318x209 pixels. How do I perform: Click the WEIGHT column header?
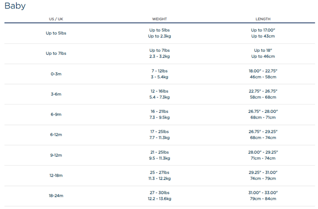tap(159, 19)
